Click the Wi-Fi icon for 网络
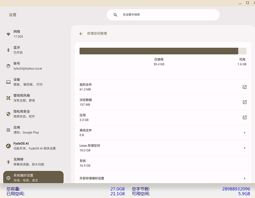The width and height of the screenshot is (255, 198). (8, 34)
